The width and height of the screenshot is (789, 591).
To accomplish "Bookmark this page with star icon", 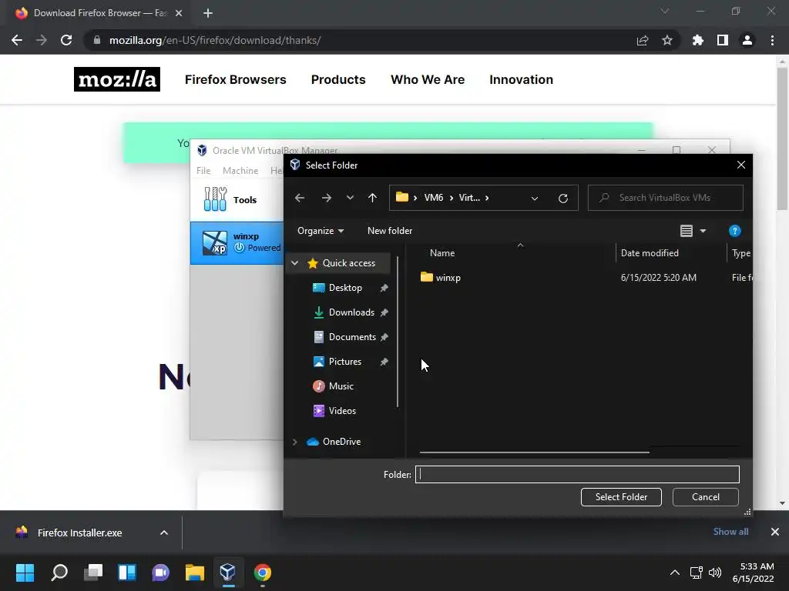I will pos(667,40).
